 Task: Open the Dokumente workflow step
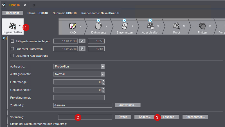click(98, 26)
